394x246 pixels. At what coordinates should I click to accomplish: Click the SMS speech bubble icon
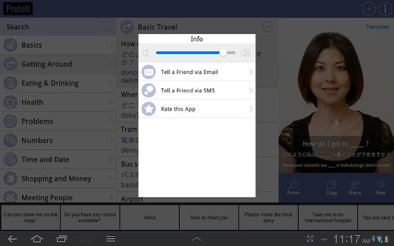pos(149,90)
